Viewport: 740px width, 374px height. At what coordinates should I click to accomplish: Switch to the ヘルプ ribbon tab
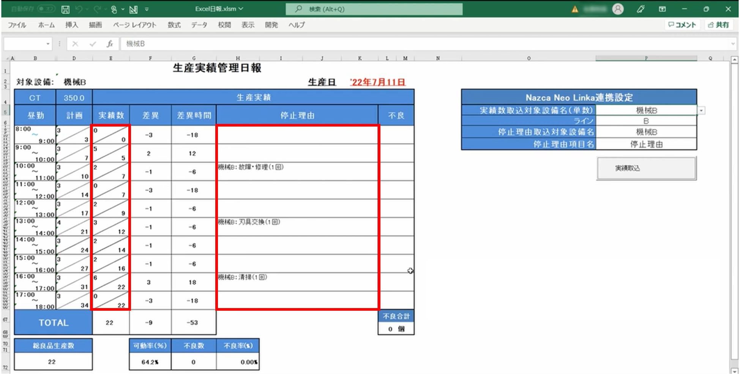click(x=297, y=25)
